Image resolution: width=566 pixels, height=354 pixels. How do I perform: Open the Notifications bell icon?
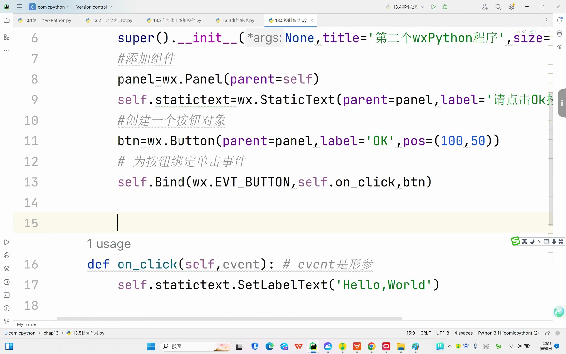coord(559,20)
